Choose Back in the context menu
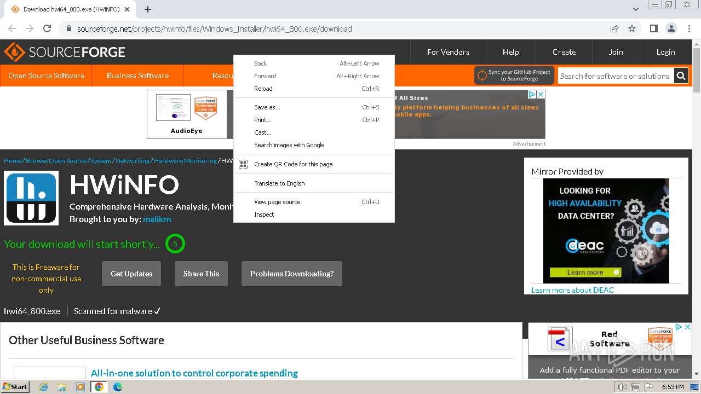Image resolution: width=701 pixels, height=394 pixels. [x=314, y=63]
